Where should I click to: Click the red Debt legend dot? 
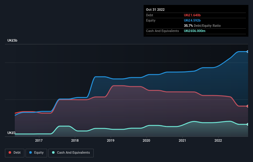tap(10, 152)
